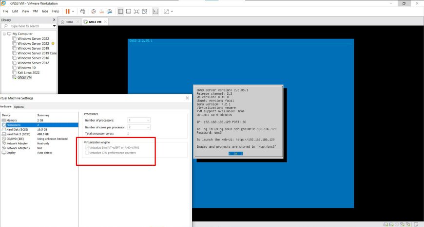This screenshot has width=424, height=227.
Task: Select the Hardware tab in settings
Action: point(6,106)
